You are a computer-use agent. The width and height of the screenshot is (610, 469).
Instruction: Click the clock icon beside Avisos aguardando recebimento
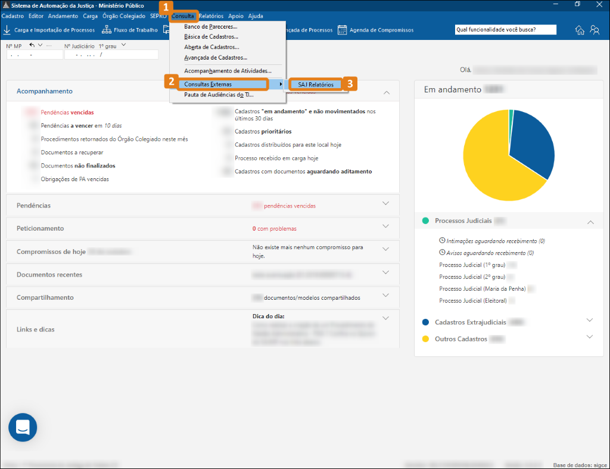pyautogui.click(x=442, y=252)
